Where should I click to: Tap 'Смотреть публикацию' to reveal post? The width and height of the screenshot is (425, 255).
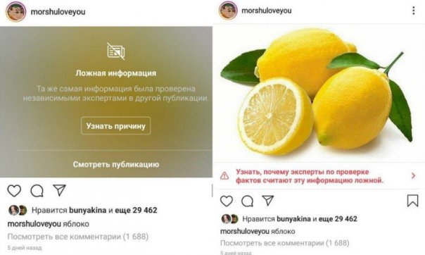point(116,164)
